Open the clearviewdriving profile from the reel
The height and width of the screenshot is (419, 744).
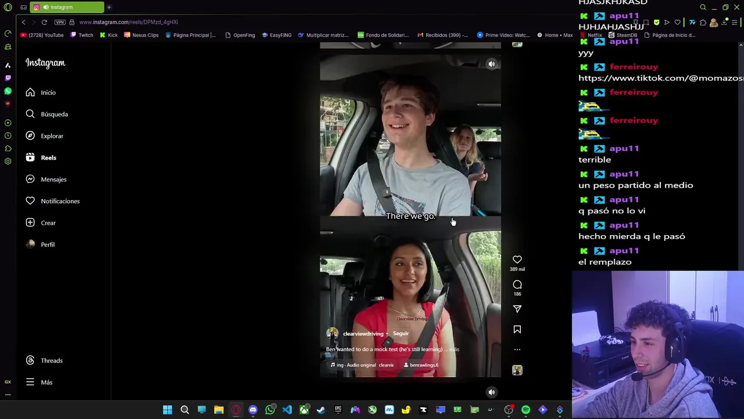pos(363,334)
